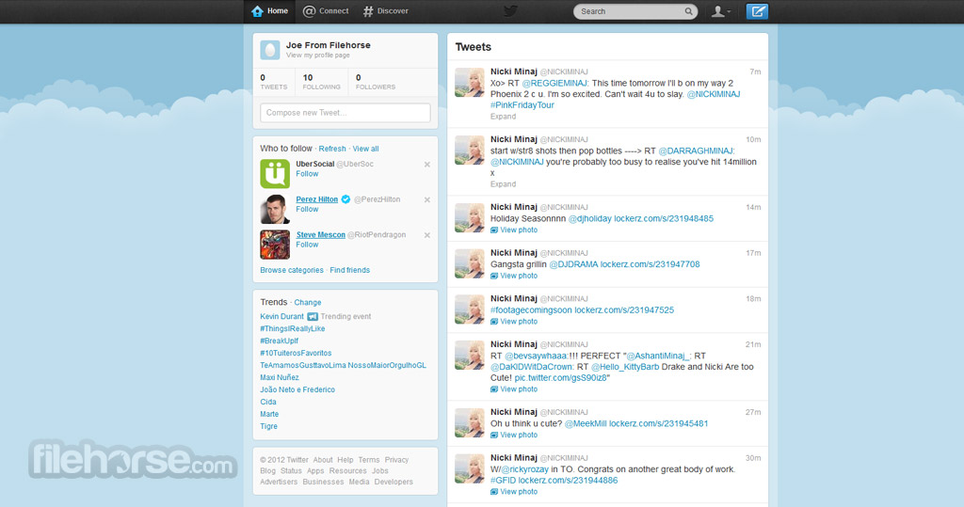Open the João Neto e Frederico trend
Viewport: 964px width, 507px height.
[297, 389]
